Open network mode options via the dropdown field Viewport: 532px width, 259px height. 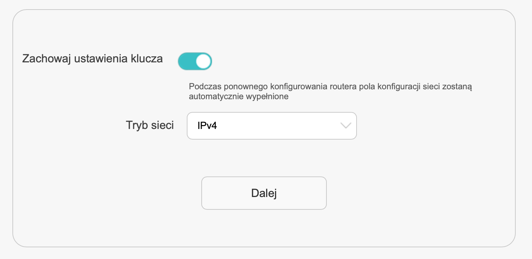click(271, 126)
